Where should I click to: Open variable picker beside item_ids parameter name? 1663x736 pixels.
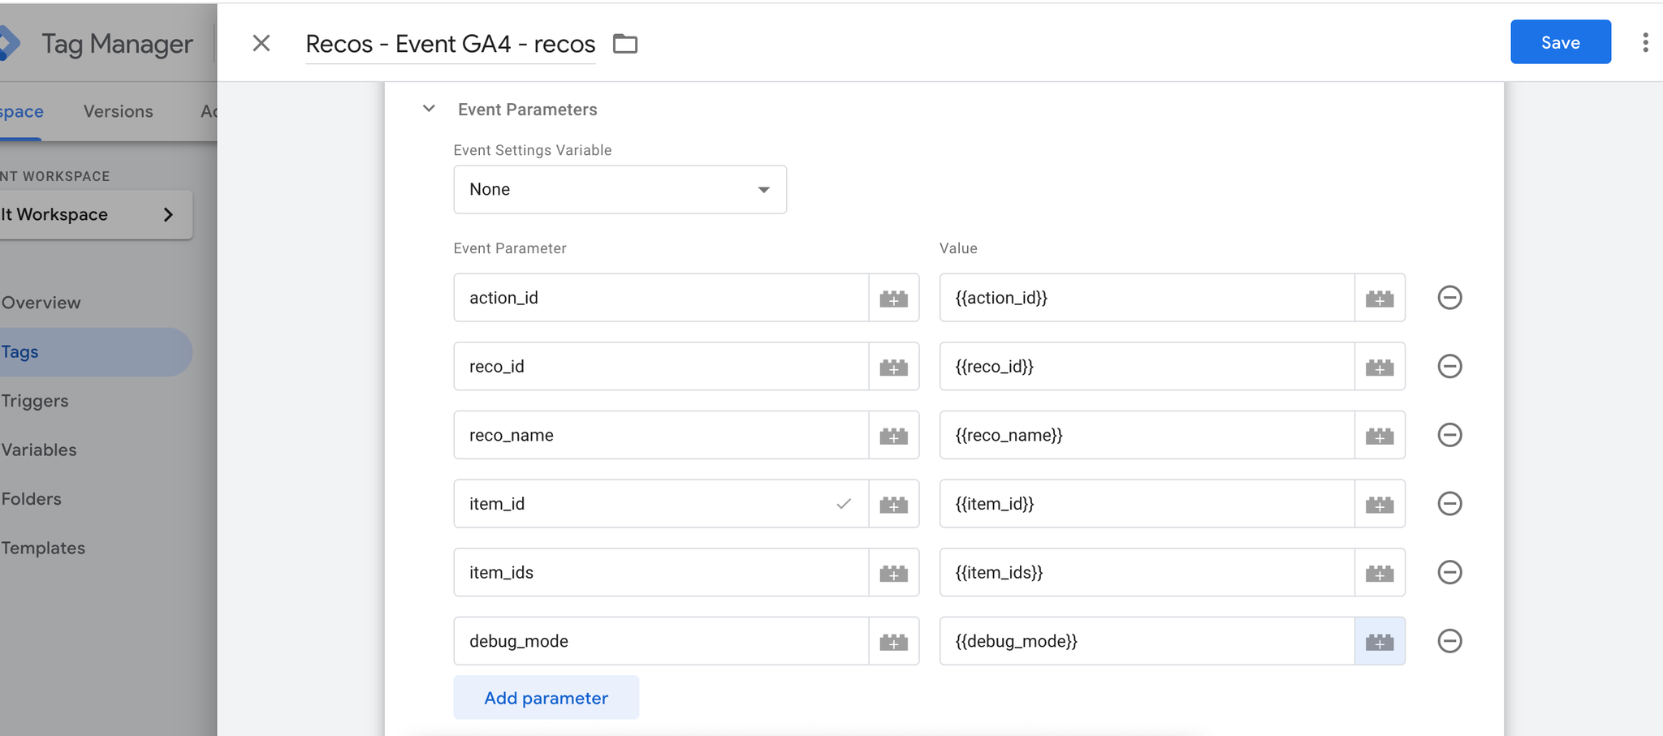click(x=894, y=573)
